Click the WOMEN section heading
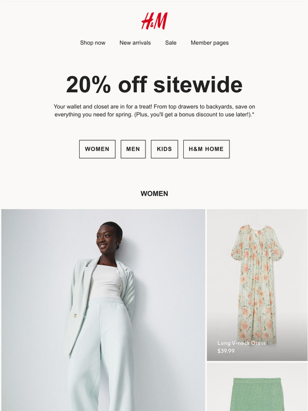The image size is (308, 411). [154, 194]
